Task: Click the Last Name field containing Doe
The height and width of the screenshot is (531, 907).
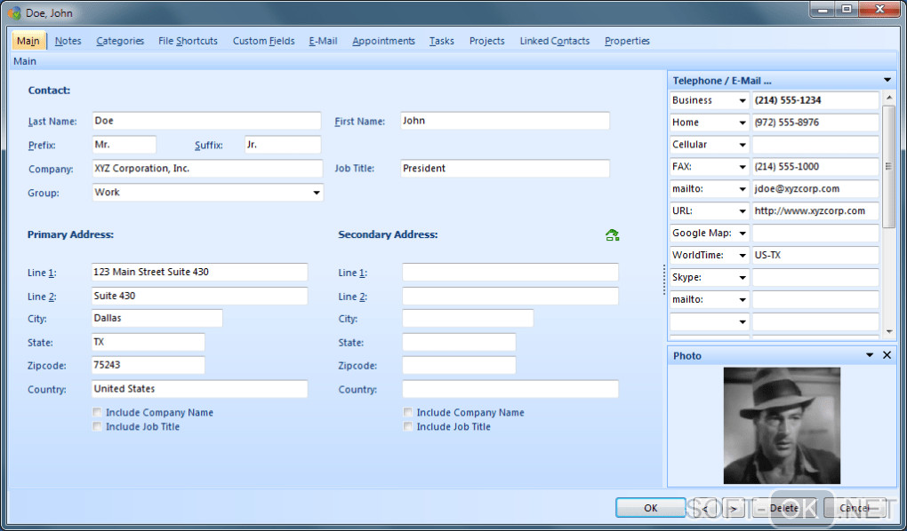Action: 206,121
